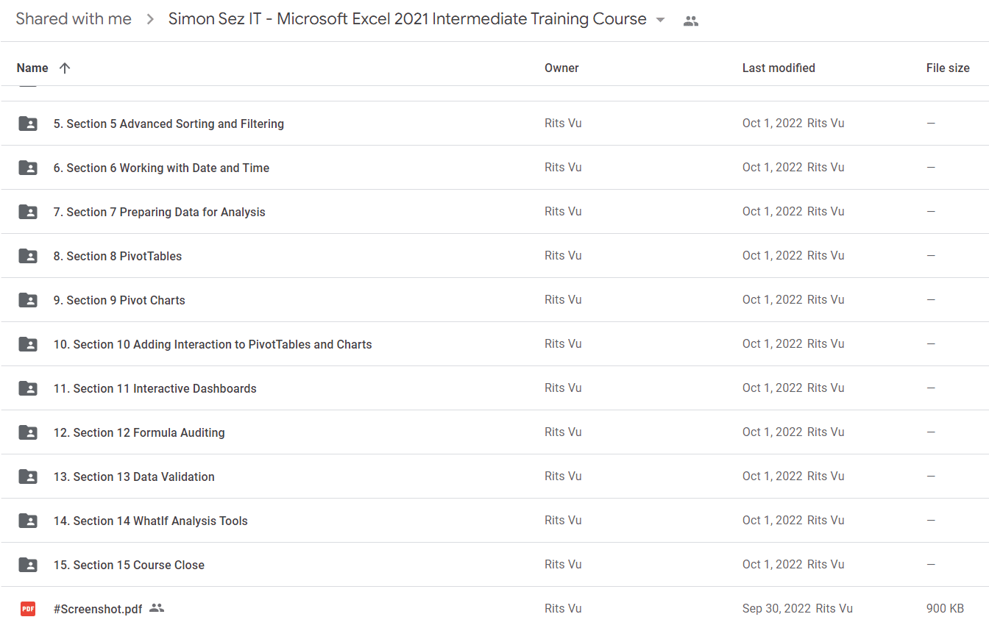This screenshot has width=989, height=628.
Task: Click owner 'Rits Vu' in #Screenshot.pdf row
Action: tap(563, 609)
